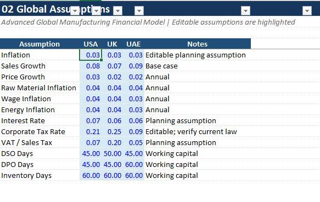Select the UK DSO Days cell
The height and width of the screenshot is (202, 320).
coord(112,154)
